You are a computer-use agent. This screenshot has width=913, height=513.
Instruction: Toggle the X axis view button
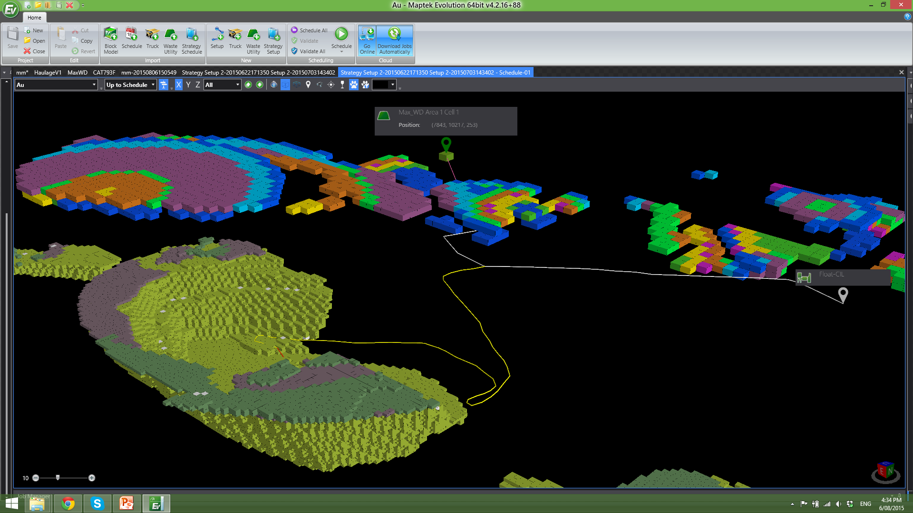click(178, 85)
